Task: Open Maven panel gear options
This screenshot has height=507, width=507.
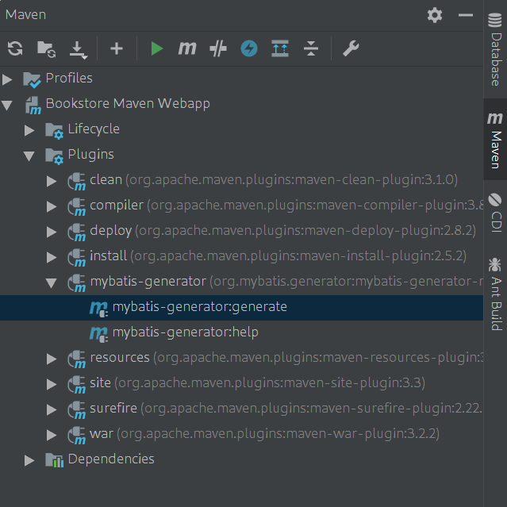Action: coord(435,15)
